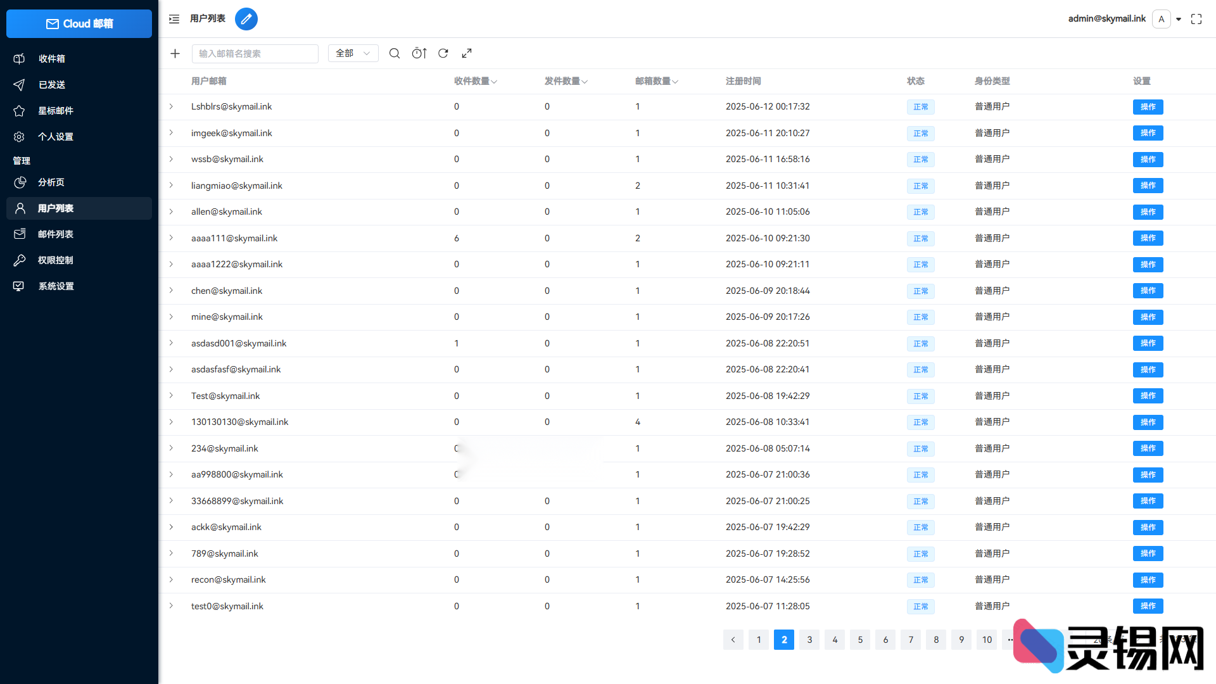Select 已发送 in the sidebar
This screenshot has height=684, width=1216.
tap(52, 84)
